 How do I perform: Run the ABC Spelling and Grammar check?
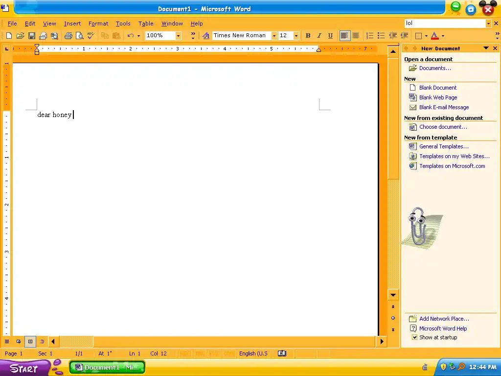coord(91,35)
